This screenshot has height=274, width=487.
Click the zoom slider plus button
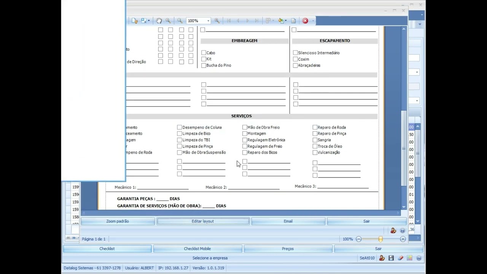pos(403,239)
